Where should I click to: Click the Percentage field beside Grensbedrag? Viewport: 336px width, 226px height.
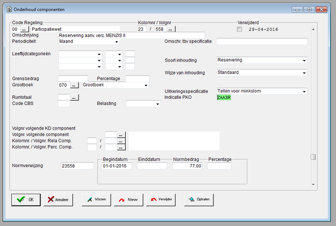(x=137, y=78)
